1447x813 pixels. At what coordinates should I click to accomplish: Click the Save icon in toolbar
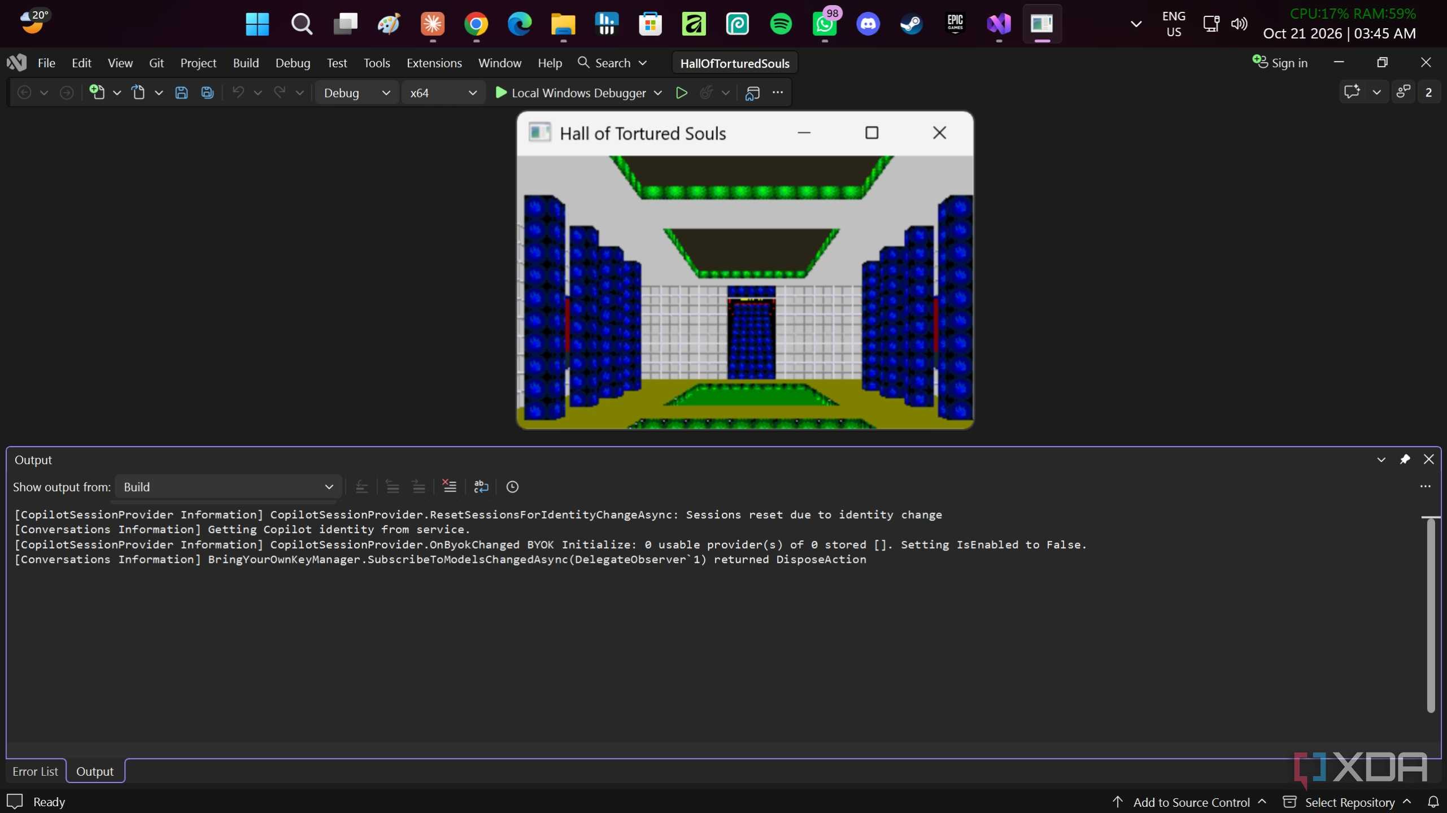pos(181,93)
